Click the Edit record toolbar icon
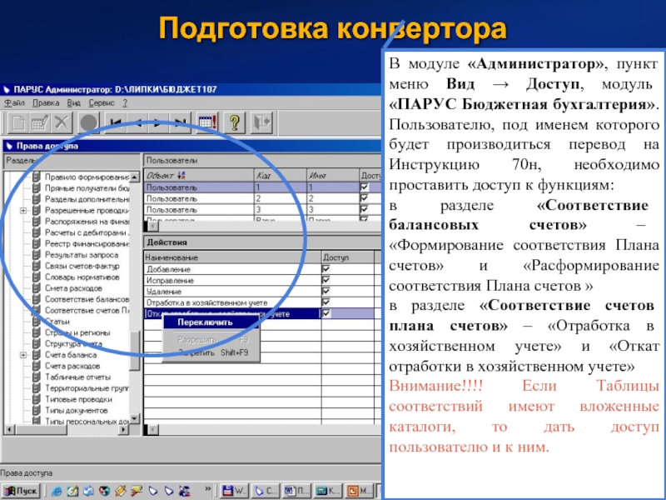This screenshot has height=500, width=666. click(39, 122)
